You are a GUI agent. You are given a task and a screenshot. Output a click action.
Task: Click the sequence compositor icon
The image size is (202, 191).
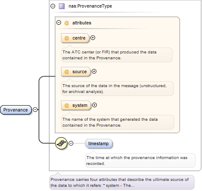tap(61, 143)
